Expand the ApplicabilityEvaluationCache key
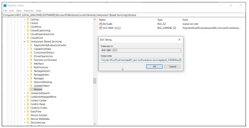Screen dimensions: 249x128 pyautogui.click(x=28, y=45)
